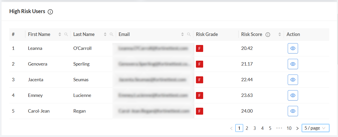Sort by Last Name using sort arrows

click(x=105, y=34)
